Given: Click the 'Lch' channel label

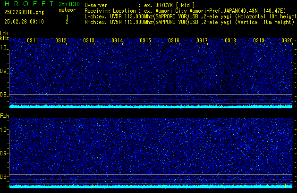Looking at the screenshot, I should (4, 33).
